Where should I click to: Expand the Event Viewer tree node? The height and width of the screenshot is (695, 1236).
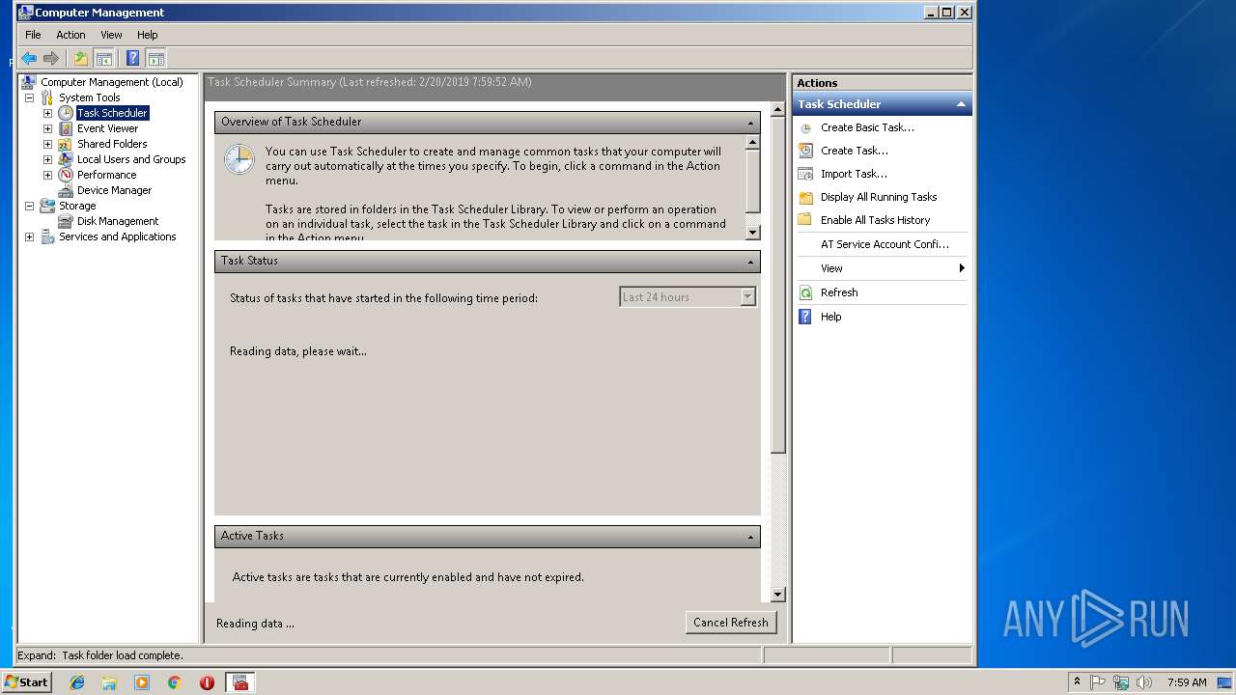tap(47, 128)
